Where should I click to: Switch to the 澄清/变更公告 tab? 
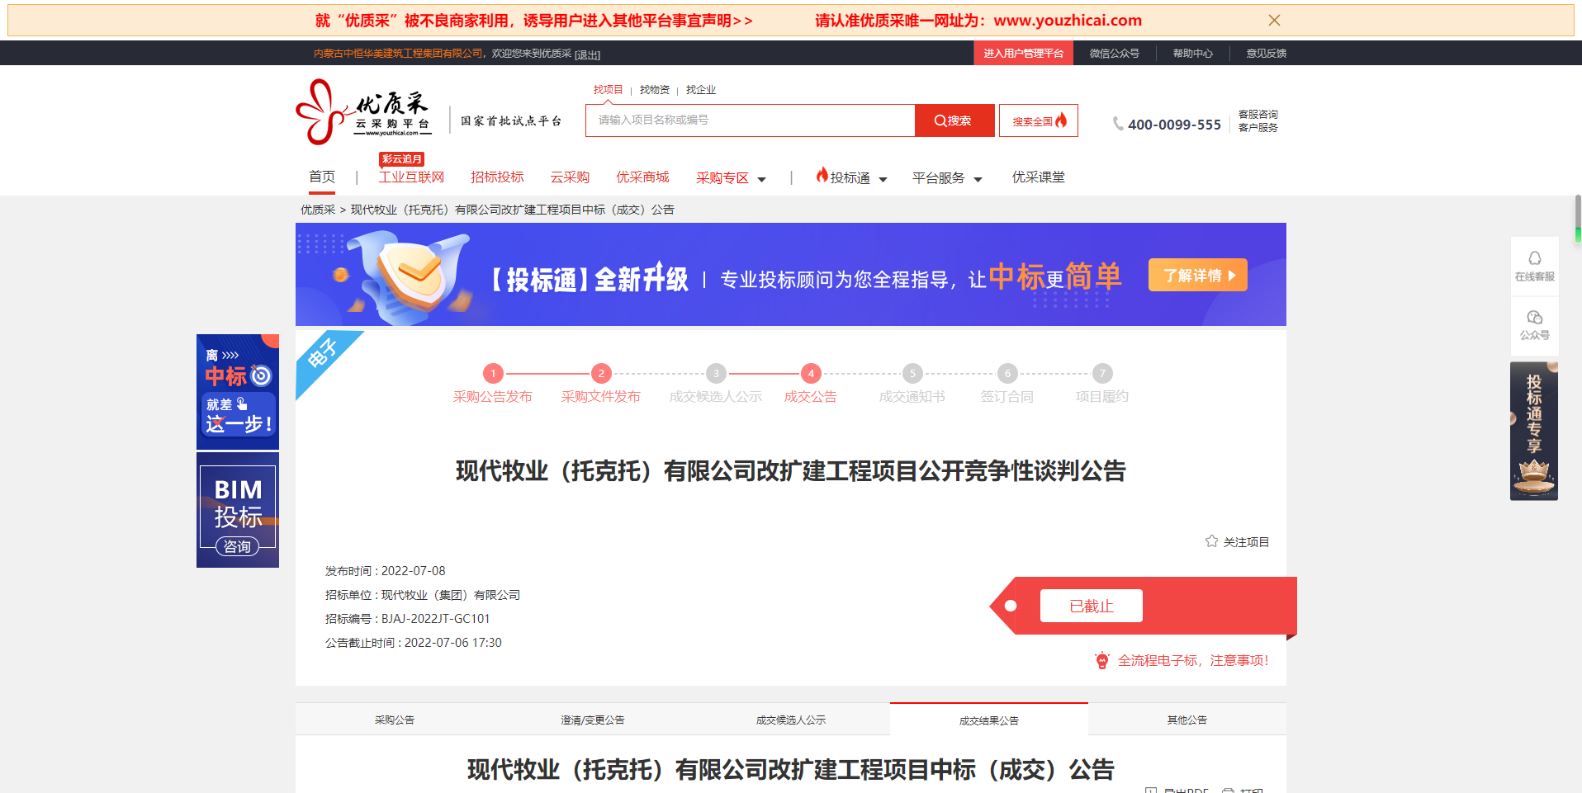(593, 720)
